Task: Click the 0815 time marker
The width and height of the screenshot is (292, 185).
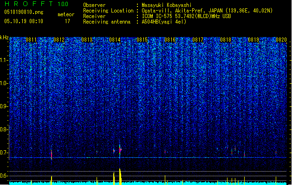Action: coord(142,40)
